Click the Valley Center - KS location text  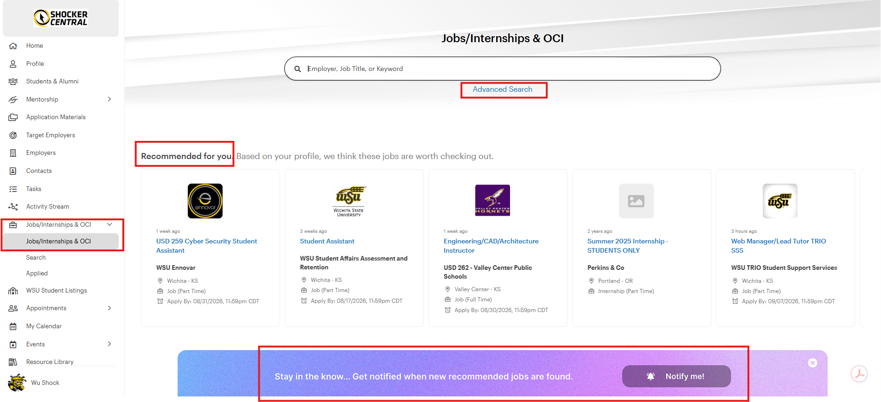478,289
